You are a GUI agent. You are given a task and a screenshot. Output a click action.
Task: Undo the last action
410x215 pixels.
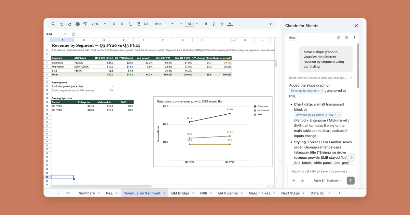pyautogui.click(x=61, y=24)
